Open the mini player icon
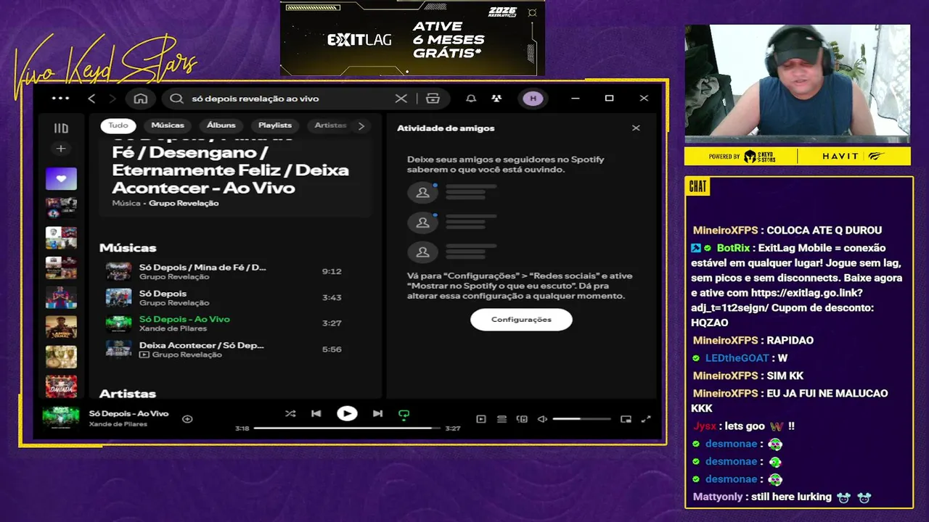The image size is (929, 522). pos(626,419)
